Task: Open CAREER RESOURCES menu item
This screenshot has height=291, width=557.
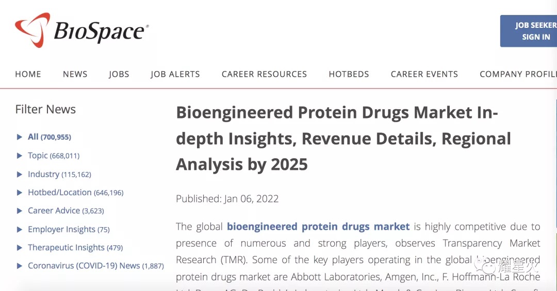Action: coord(264,74)
